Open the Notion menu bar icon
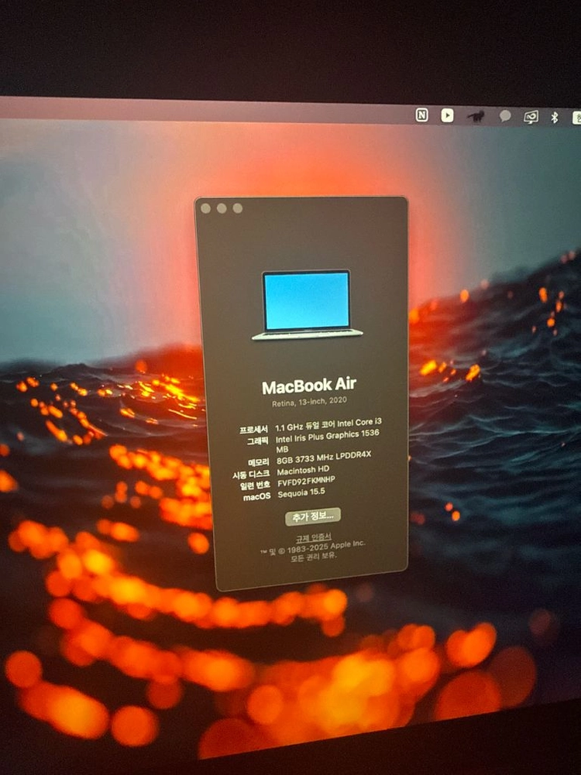The image size is (581, 775). [421, 115]
